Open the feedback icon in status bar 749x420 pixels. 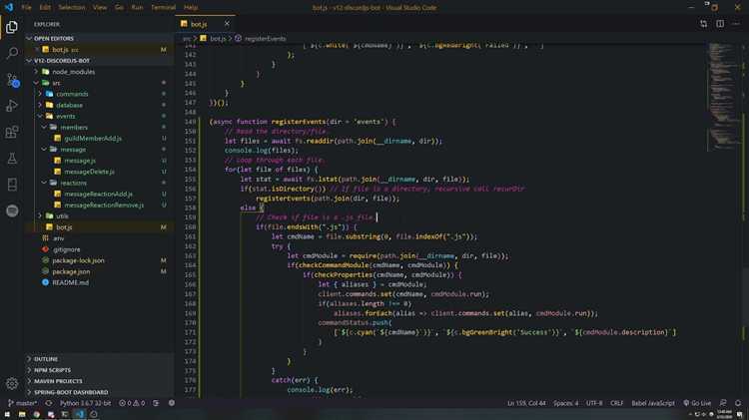click(x=723, y=403)
